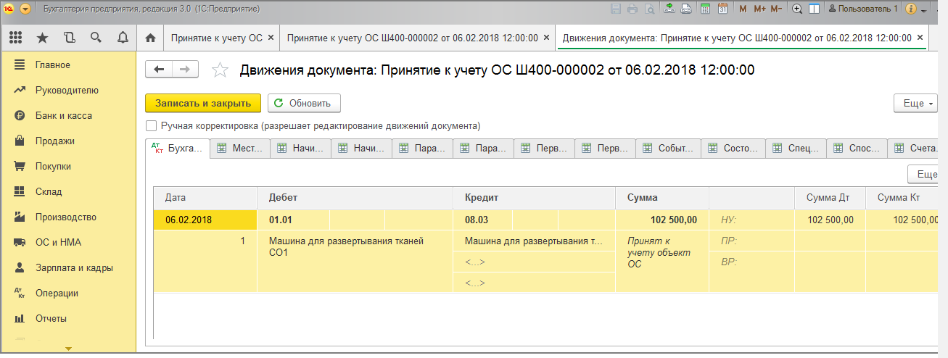Open the Операции section
The image size is (948, 358).
point(57,294)
